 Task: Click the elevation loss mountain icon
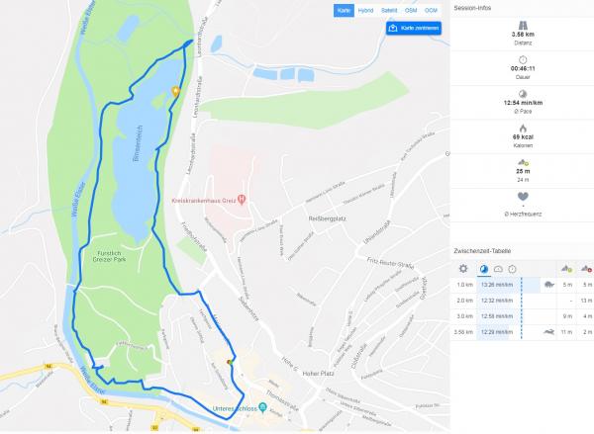pos(587,269)
